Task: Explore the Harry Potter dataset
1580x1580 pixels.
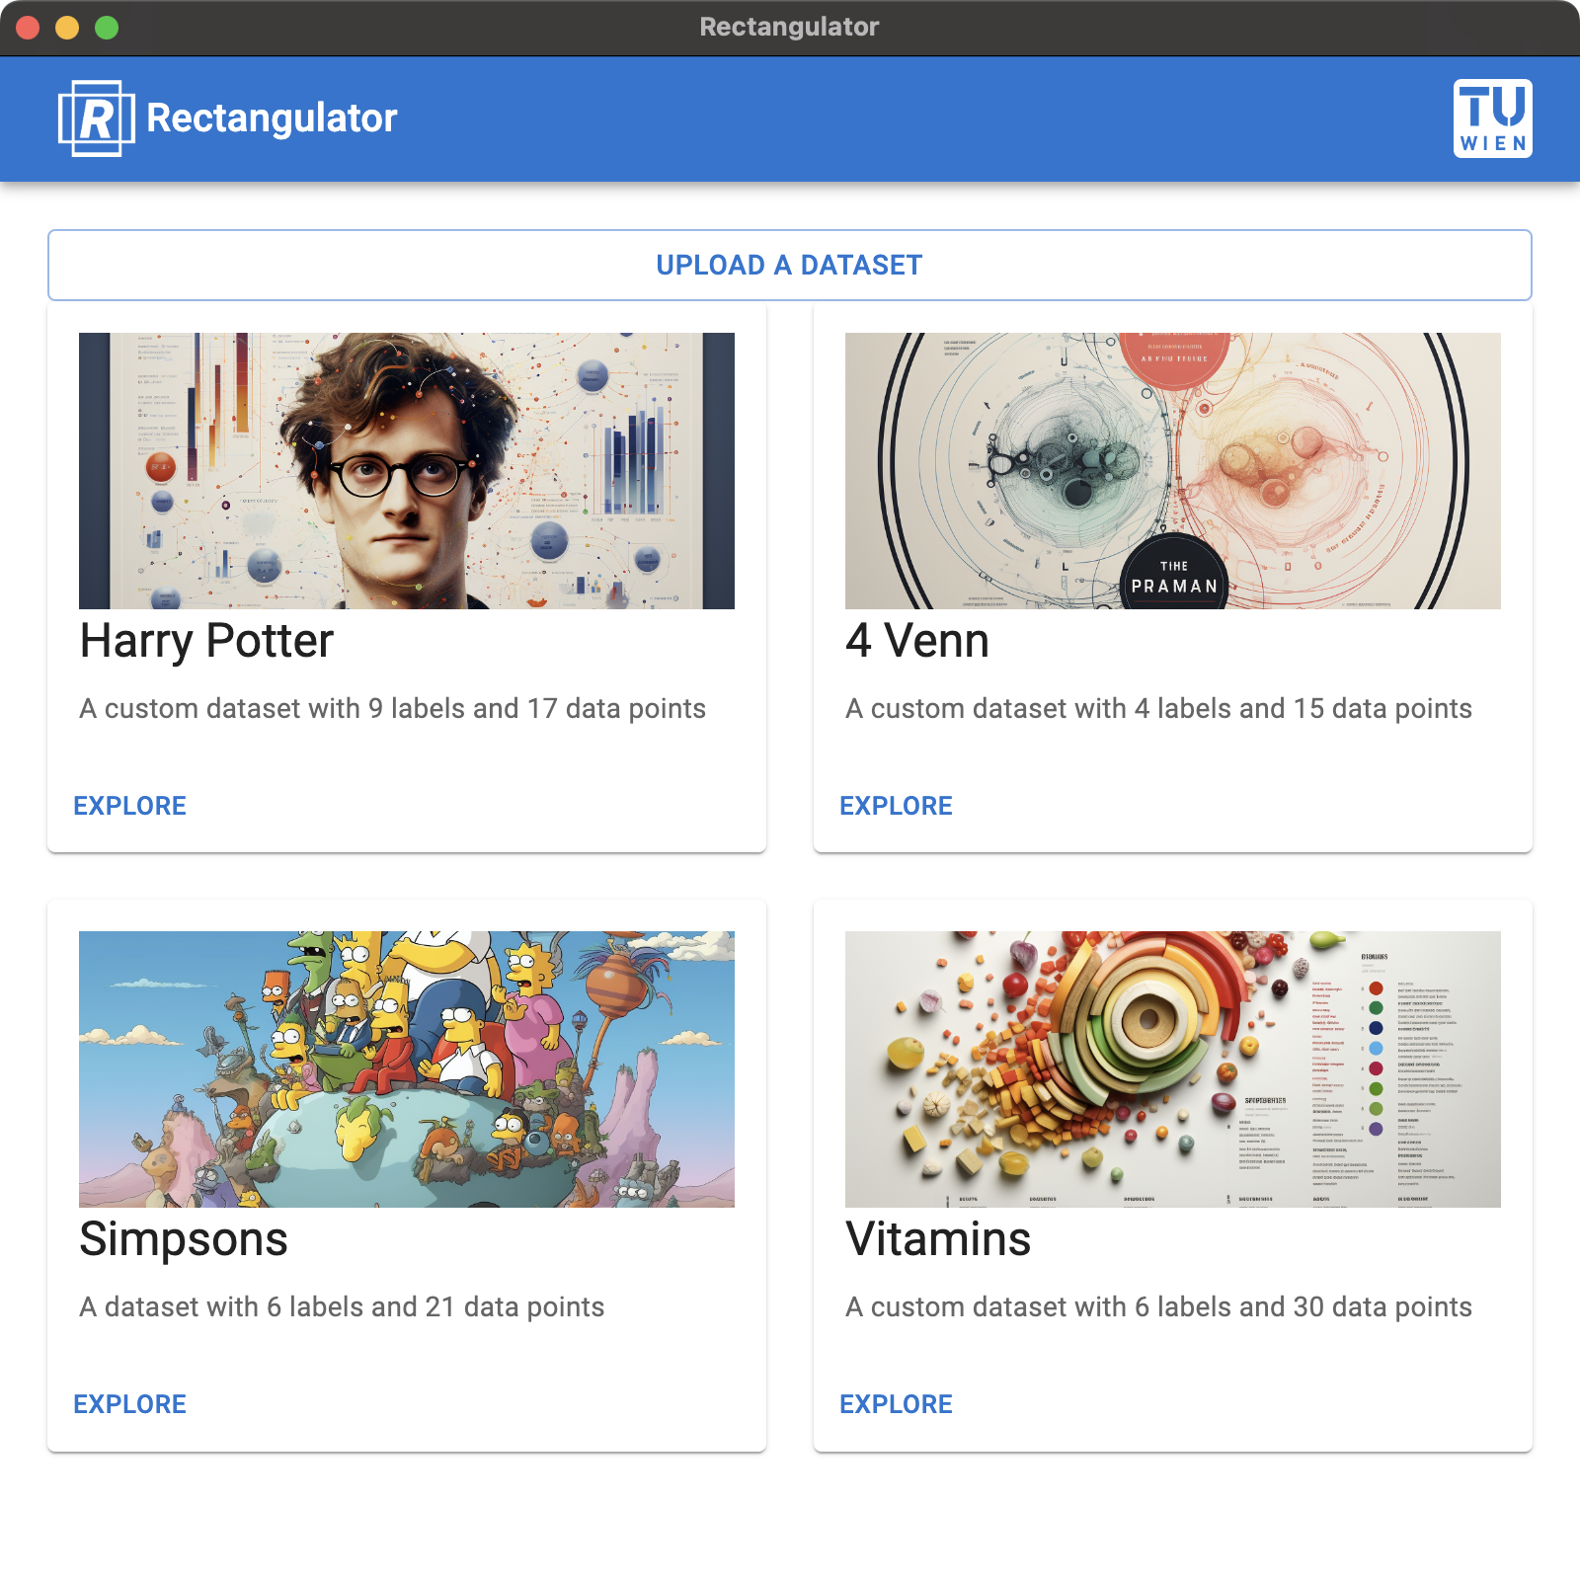Action: 130,806
